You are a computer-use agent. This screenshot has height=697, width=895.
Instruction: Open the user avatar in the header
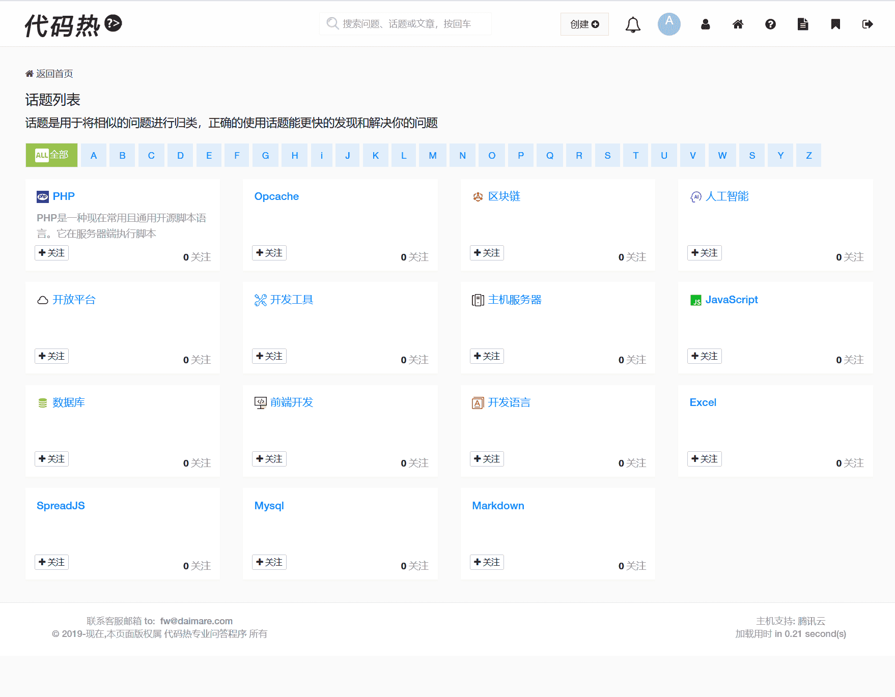click(x=669, y=24)
